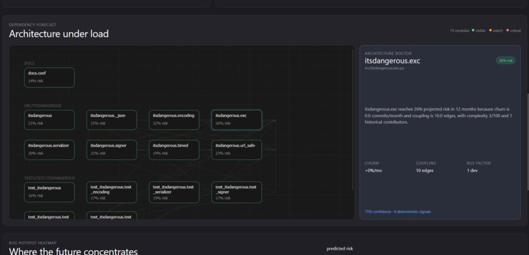Click the "DOCS" group label
This screenshot has height=255, width=529.
click(x=30, y=63)
